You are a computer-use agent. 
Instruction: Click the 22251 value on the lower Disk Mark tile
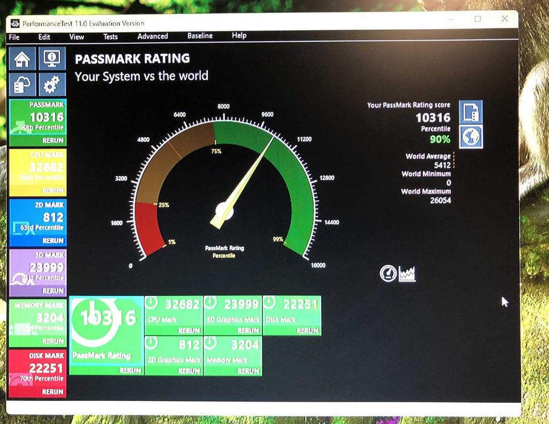coord(301,305)
